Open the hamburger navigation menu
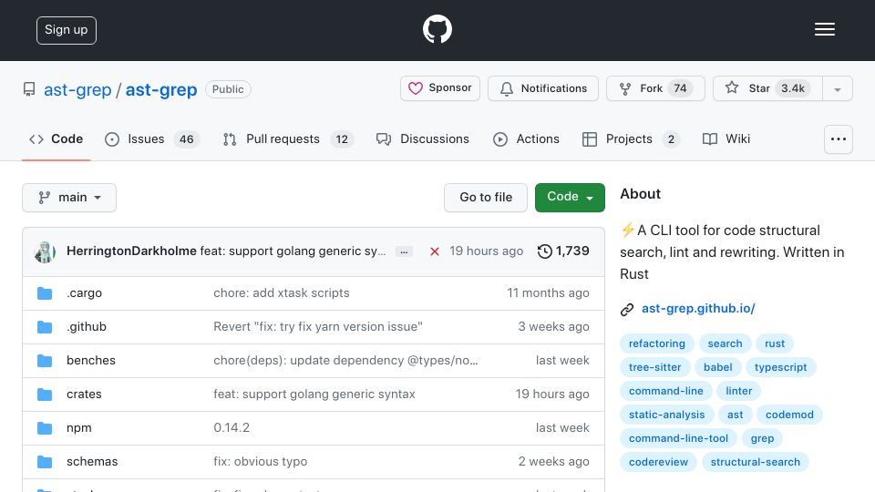 click(x=824, y=29)
